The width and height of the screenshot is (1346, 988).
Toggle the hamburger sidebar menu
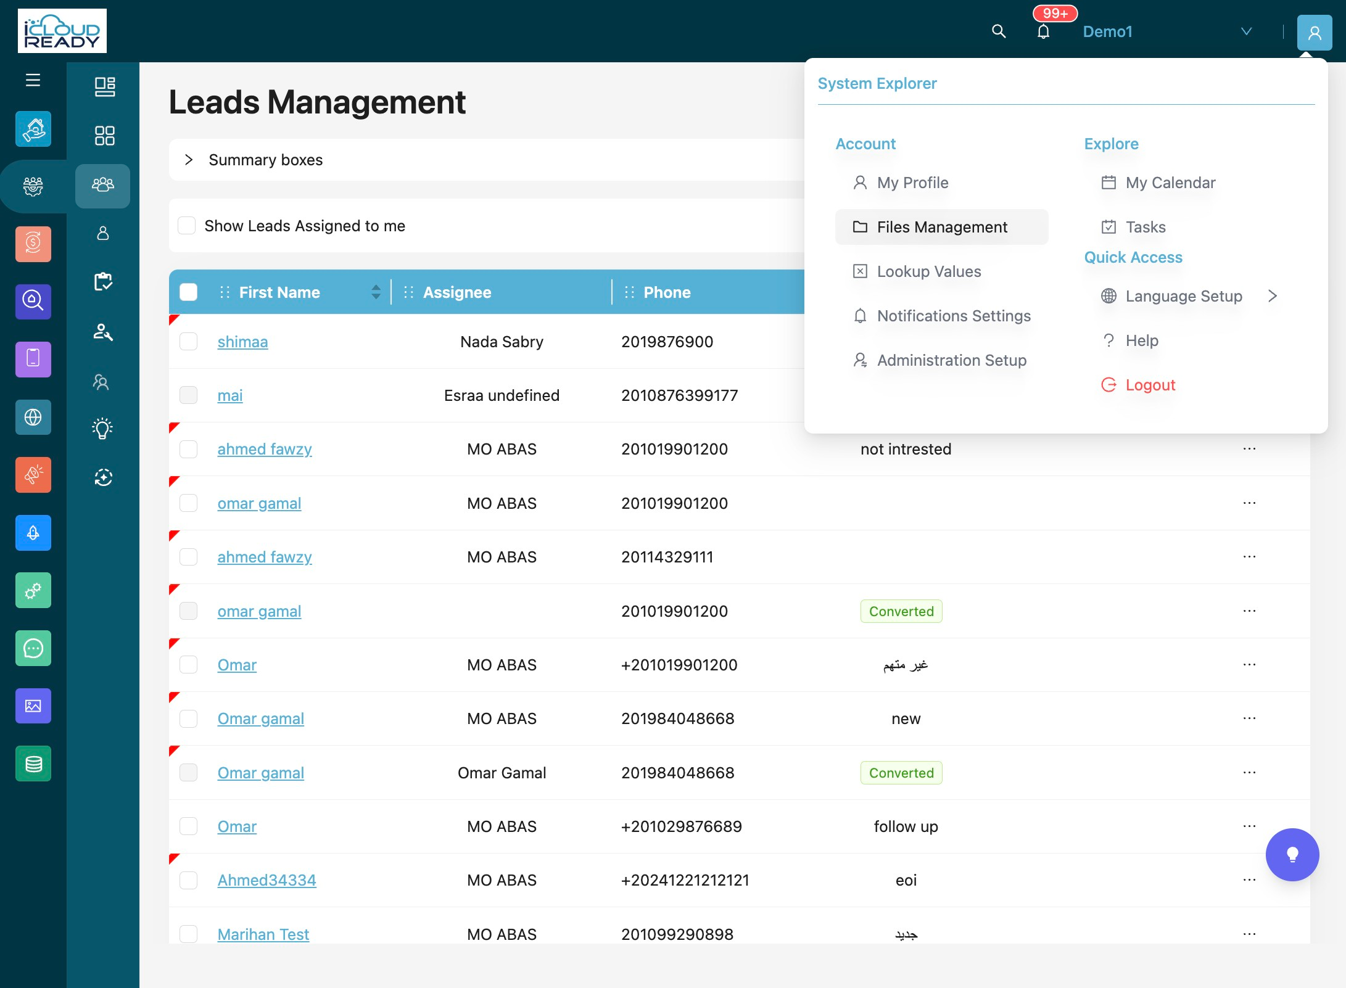pos(33,80)
